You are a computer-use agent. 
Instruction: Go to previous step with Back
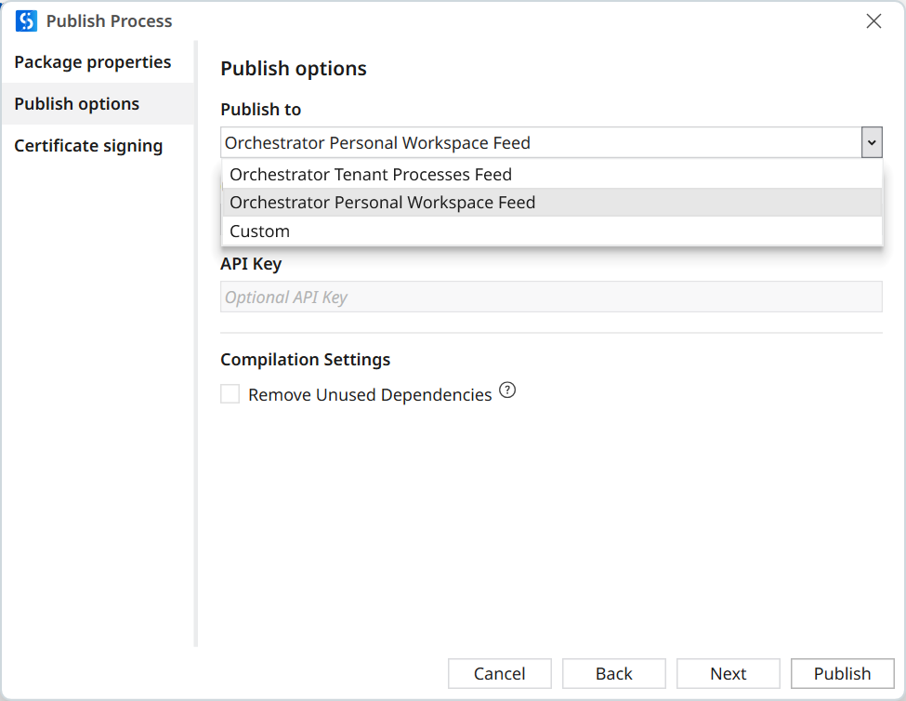pyautogui.click(x=613, y=674)
